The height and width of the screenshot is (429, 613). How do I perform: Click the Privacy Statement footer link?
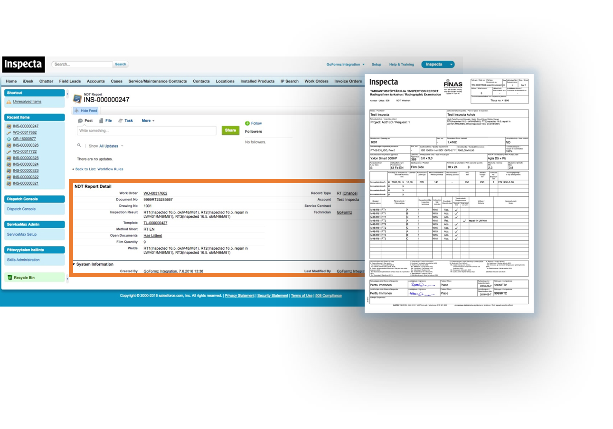tap(239, 295)
